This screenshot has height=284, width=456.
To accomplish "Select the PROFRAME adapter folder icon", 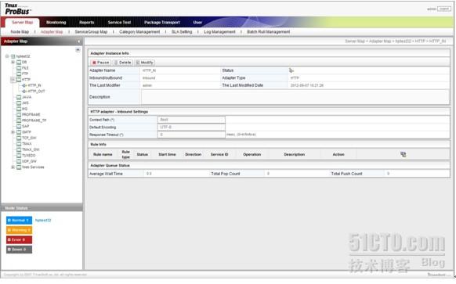I will [x=19, y=115].
